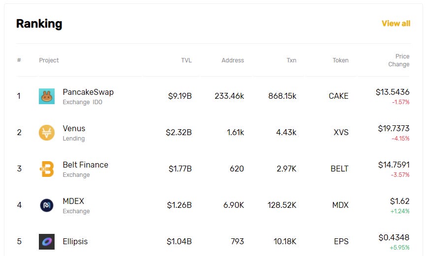Select the $1.26B TVL value
The width and height of the screenshot is (426, 256).
(x=180, y=205)
